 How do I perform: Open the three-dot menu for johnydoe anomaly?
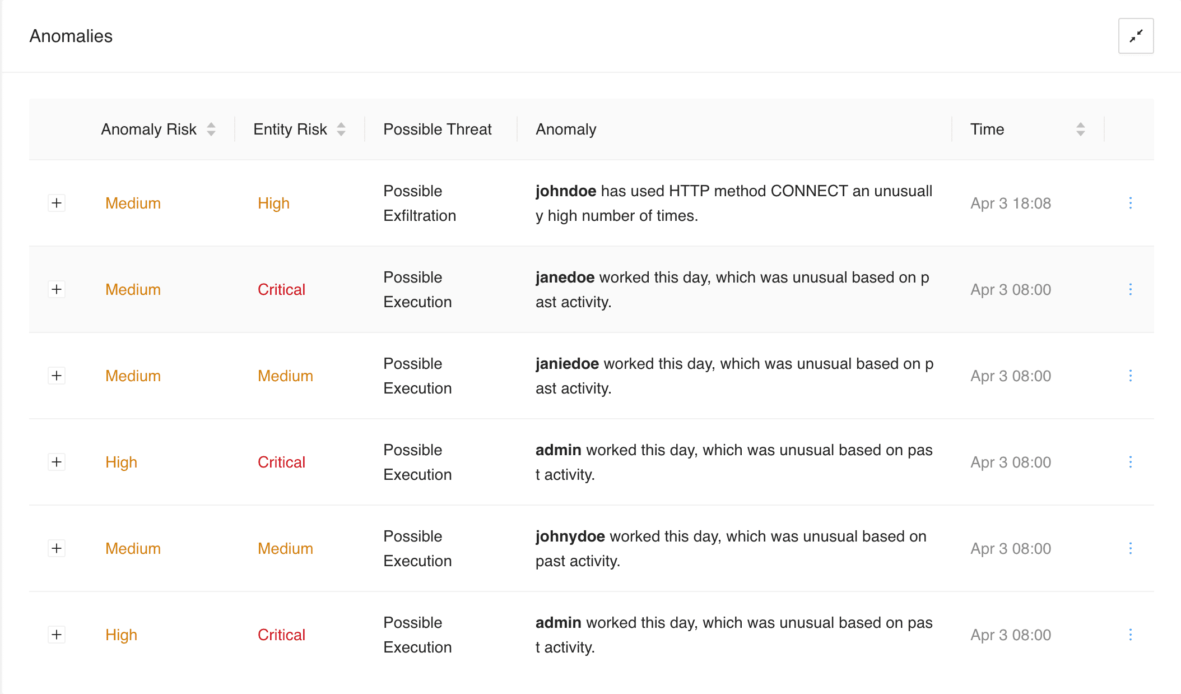click(x=1130, y=548)
